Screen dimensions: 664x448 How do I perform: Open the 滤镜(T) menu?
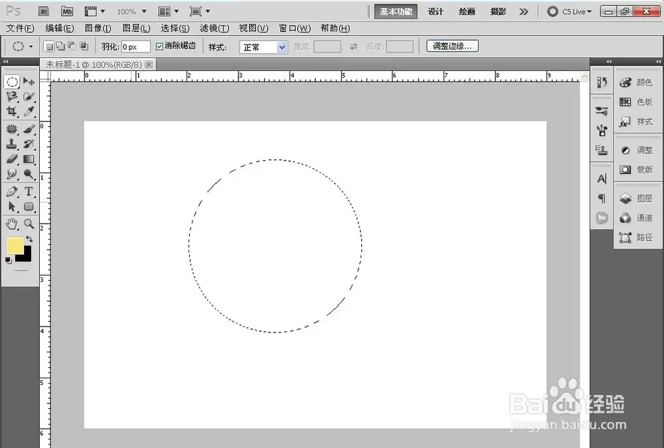point(214,29)
